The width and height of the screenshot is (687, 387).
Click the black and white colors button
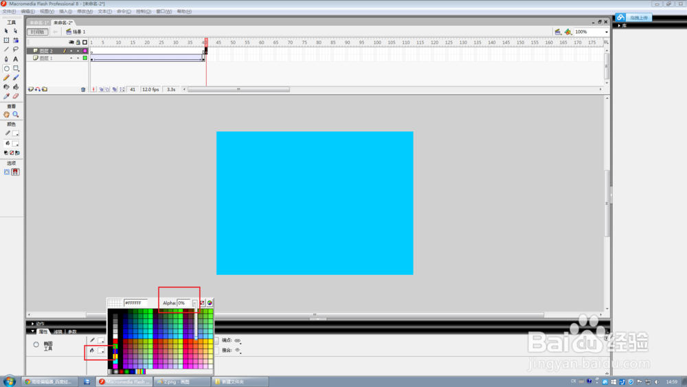pos(5,153)
